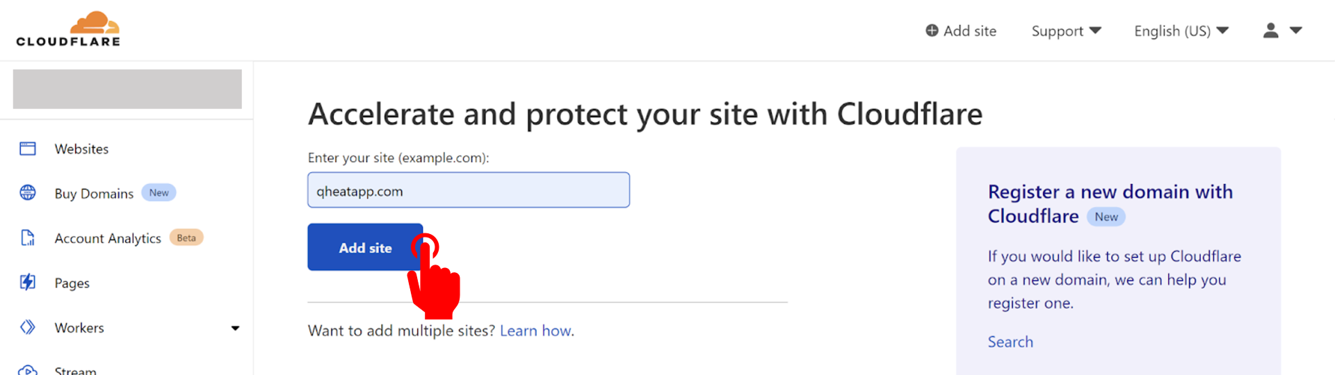The image size is (1335, 375).
Task: Click the blue Add site button
Action: pyautogui.click(x=365, y=247)
